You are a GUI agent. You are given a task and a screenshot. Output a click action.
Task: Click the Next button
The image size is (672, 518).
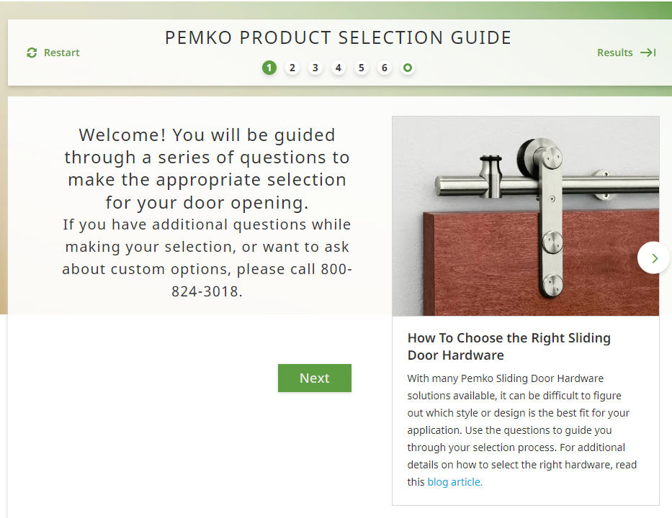315,378
